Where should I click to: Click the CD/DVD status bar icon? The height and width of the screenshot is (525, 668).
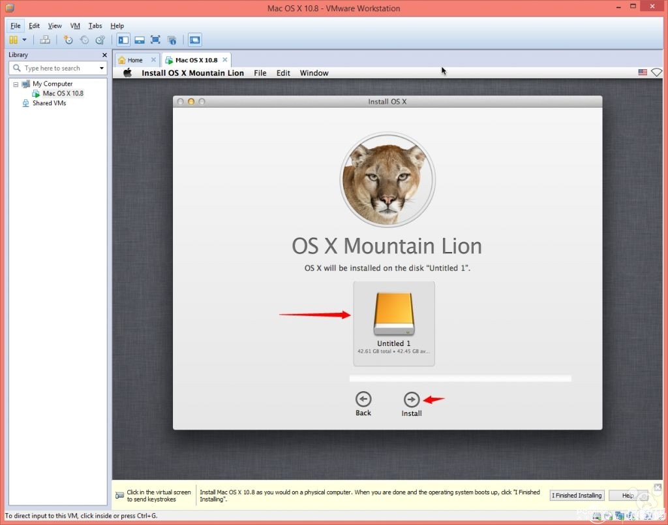[x=609, y=516]
